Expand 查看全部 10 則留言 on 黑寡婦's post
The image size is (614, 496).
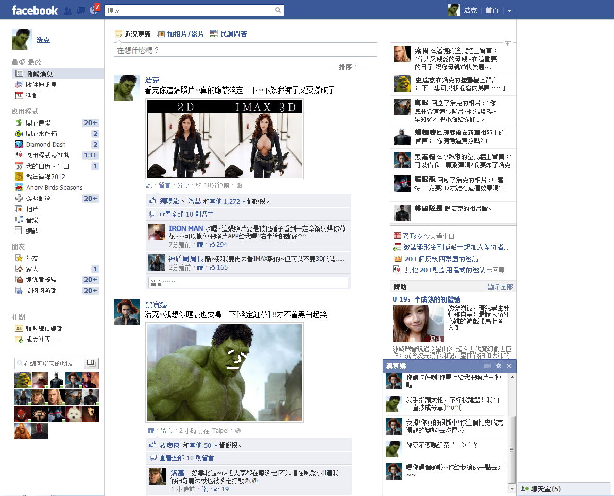pos(186,458)
